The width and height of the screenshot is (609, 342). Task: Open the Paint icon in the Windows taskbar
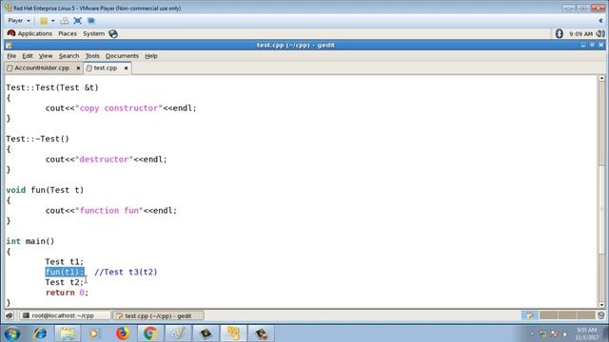[178, 333]
